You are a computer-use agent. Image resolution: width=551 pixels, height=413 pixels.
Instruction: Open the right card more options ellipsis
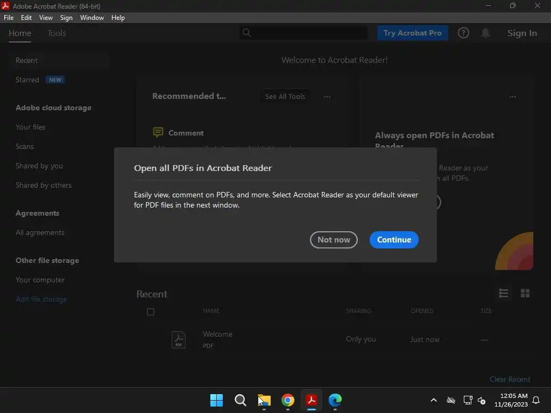513,97
